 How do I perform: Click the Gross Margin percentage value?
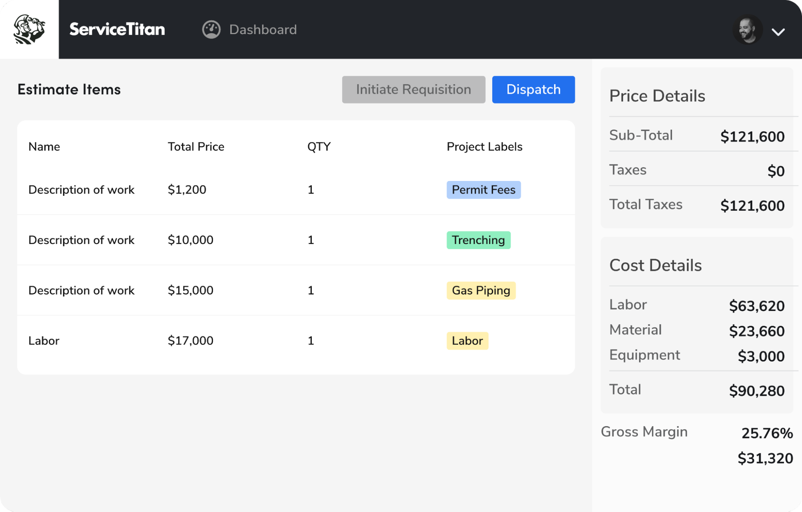pyautogui.click(x=767, y=433)
